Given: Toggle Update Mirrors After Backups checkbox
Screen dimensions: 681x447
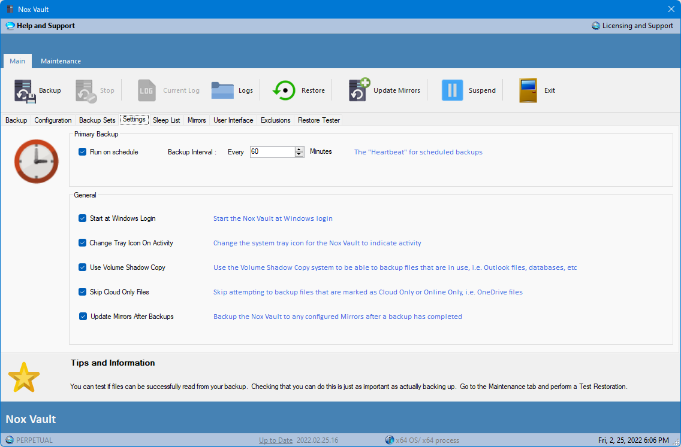Looking at the screenshot, I should [83, 317].
